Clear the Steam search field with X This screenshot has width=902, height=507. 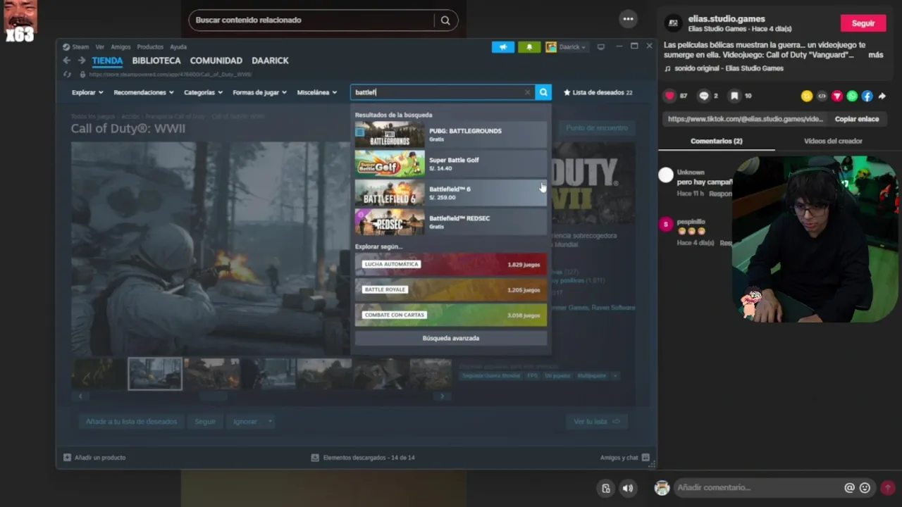pos(527,92)
